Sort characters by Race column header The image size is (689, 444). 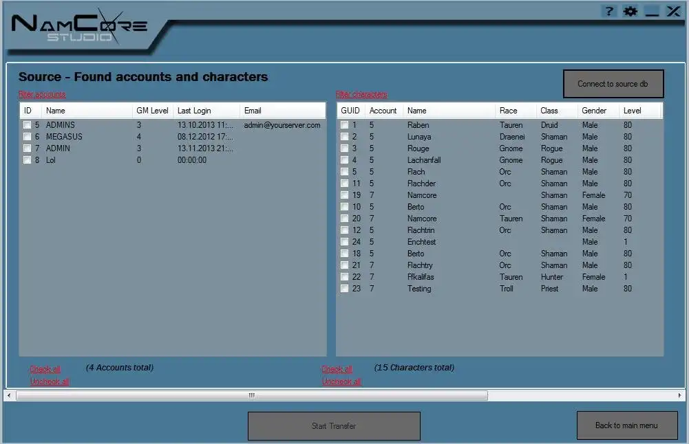[x=516, y=111]
